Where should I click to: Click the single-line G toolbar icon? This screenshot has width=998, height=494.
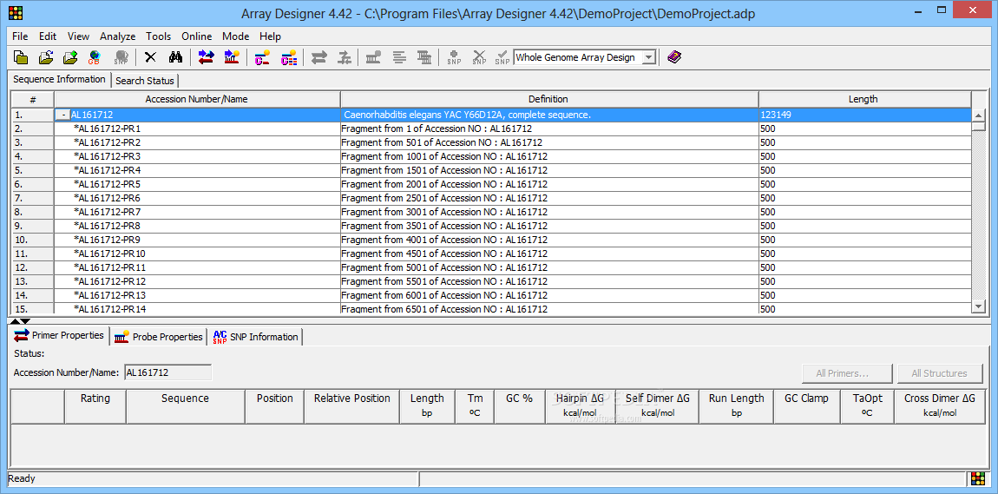262,57
